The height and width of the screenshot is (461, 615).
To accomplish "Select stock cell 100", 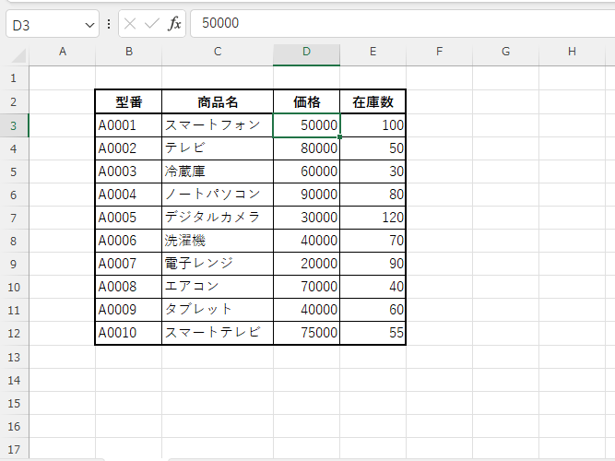I will pyautogui.click(x=373, y=125).
